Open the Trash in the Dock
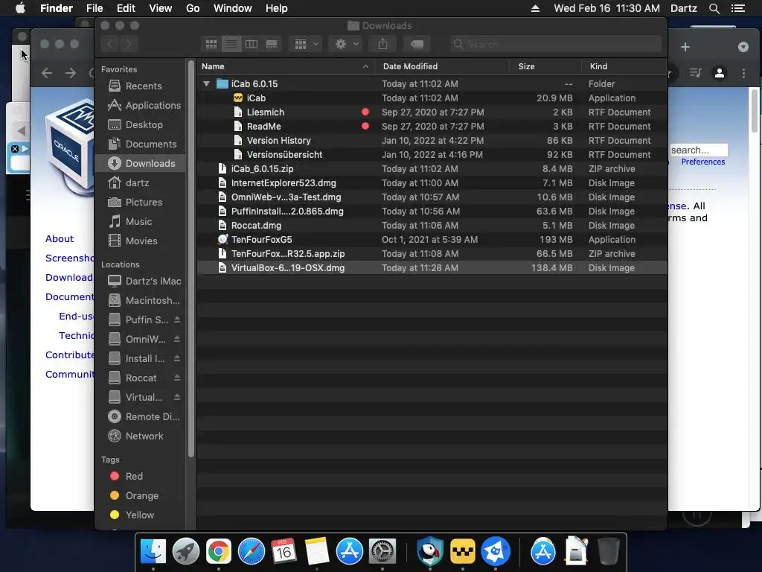 pyautogui.click(x=608, y=551)
